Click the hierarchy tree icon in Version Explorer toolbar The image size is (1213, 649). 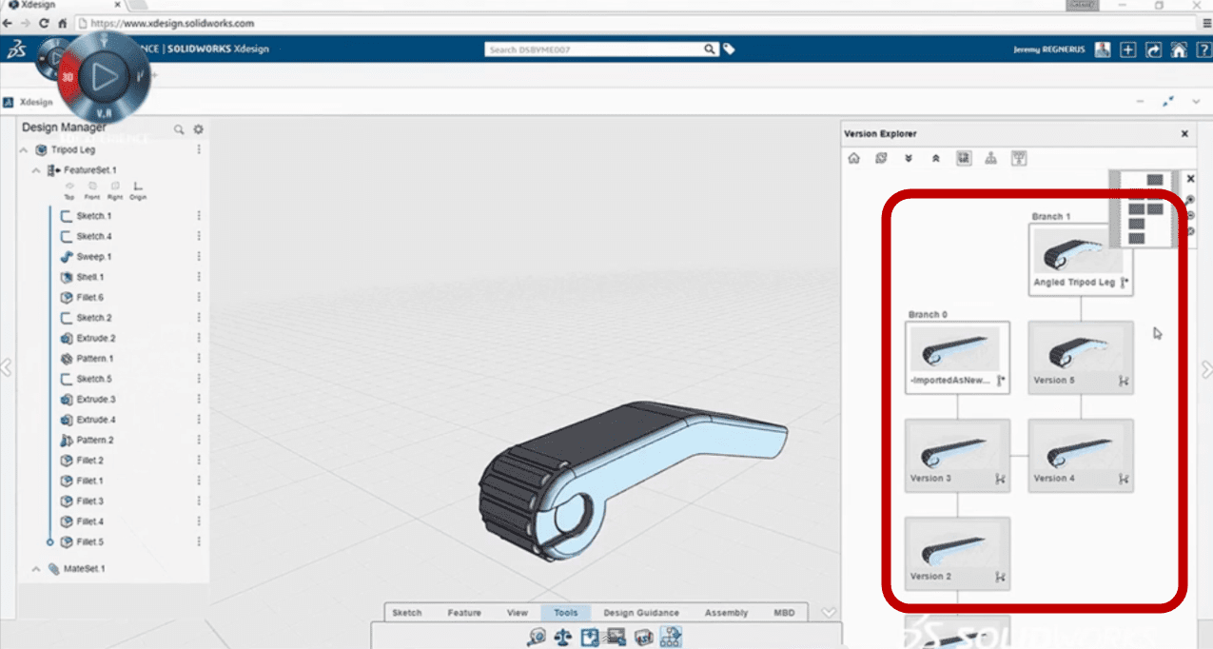tap(990, 159)
